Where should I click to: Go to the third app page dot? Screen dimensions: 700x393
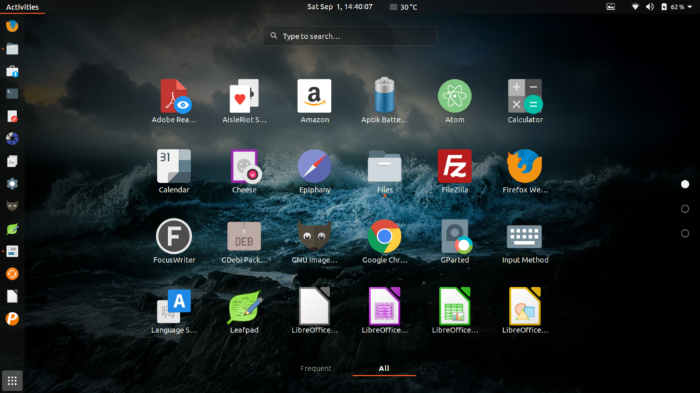point(685,233)
